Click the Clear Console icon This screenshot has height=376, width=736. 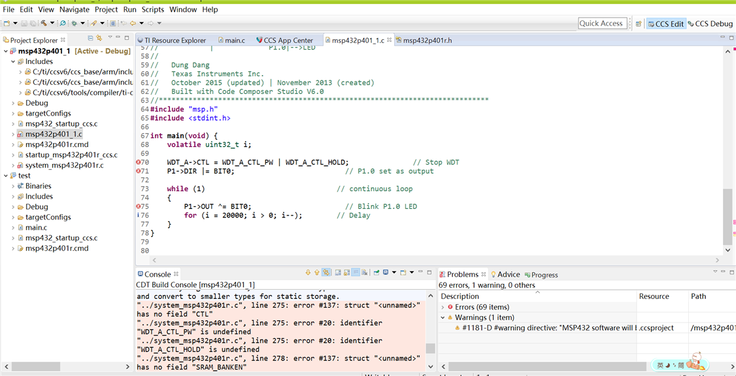[364, 272]
